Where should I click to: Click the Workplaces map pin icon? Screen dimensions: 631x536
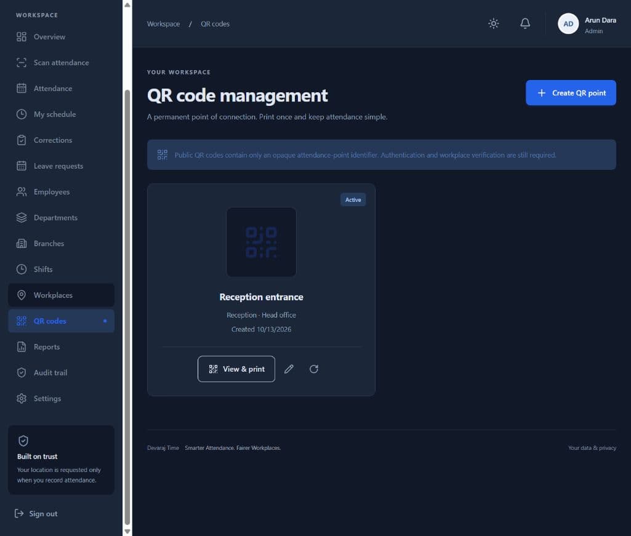pyautogui.click(x=22, y=295)
